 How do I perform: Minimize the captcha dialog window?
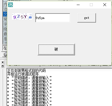[78, 5]
